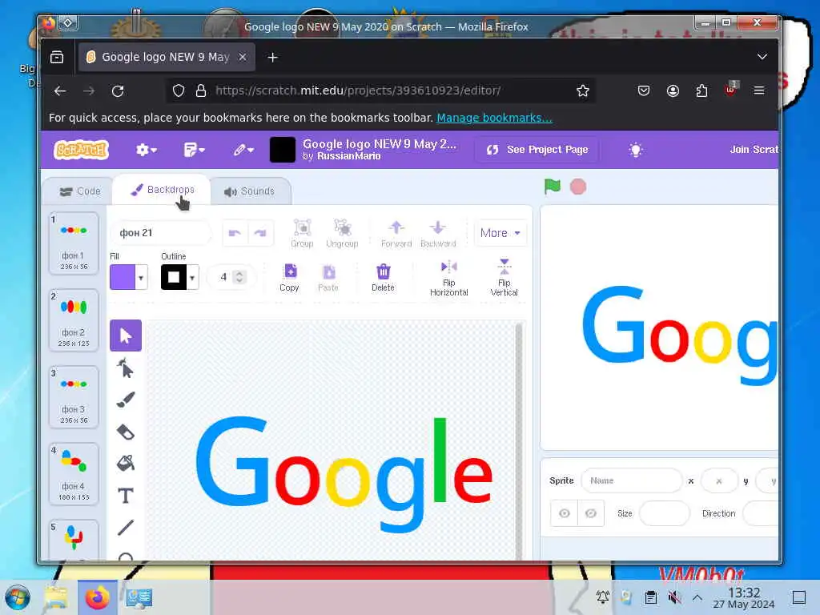820x615 pixels.
Task: Flip the selection horizontally
Action: [448, 278]
